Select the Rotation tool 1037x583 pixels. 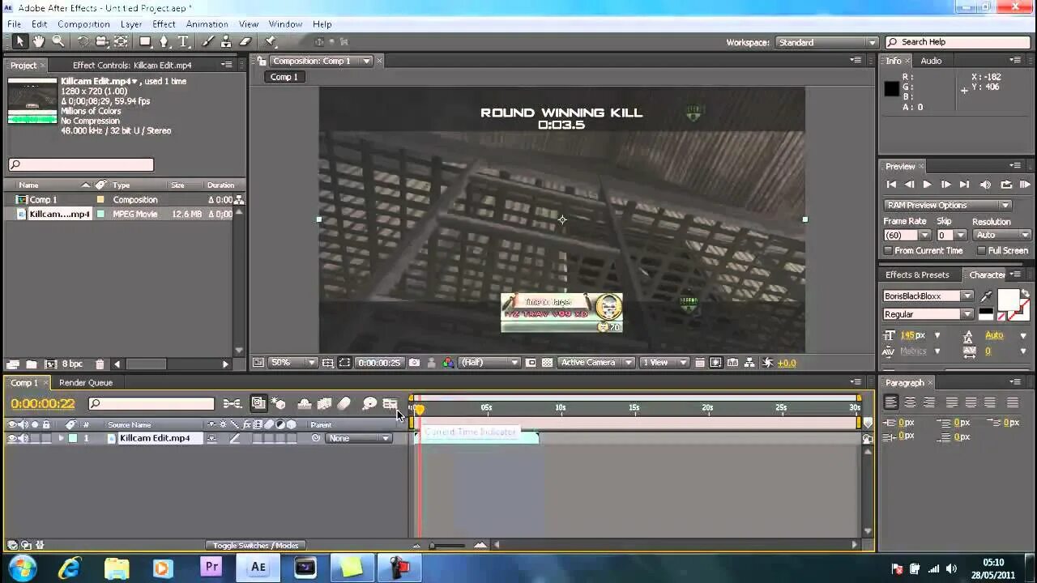(83, 41)
